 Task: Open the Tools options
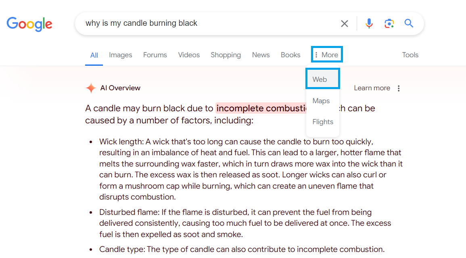point(410,55)
